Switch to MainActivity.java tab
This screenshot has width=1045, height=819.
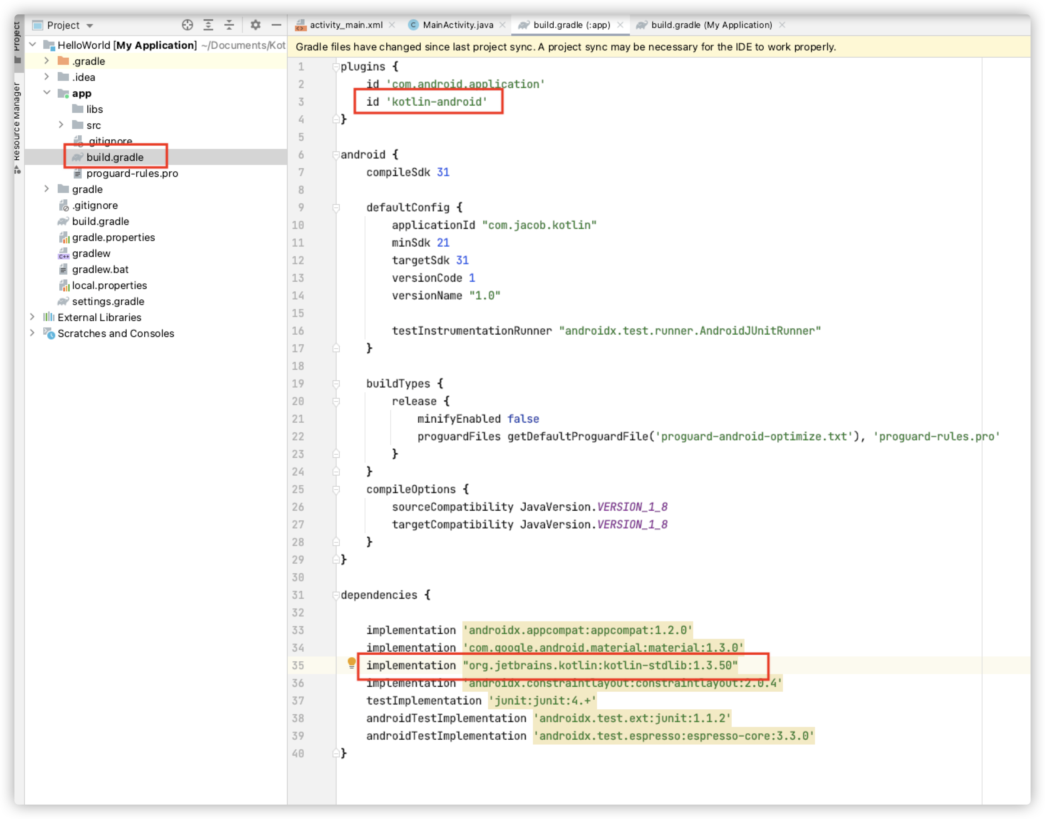pyautogui.click(x=458, y=25)
